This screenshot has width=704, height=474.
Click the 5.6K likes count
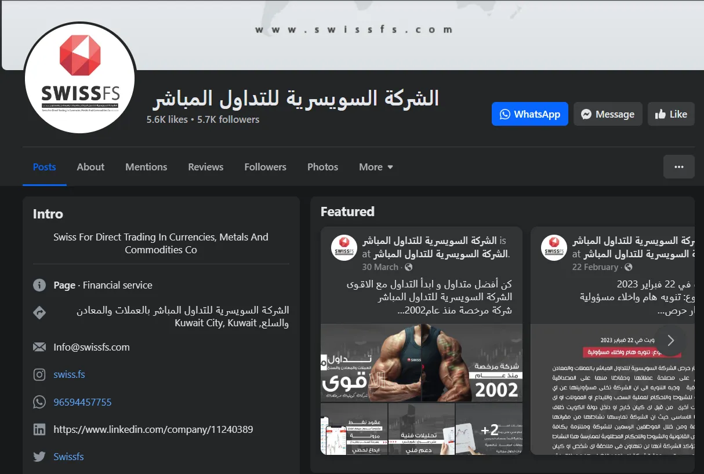point(167,119)
